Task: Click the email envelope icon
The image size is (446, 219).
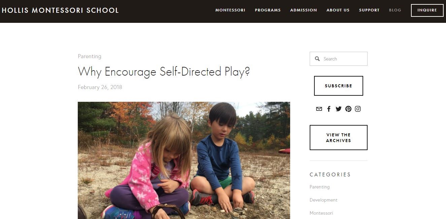Action: (x=319, y=109)
